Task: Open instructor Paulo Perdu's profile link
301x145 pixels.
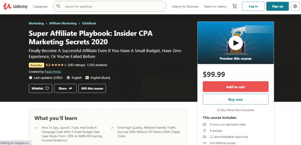Action: coord(52,72)
